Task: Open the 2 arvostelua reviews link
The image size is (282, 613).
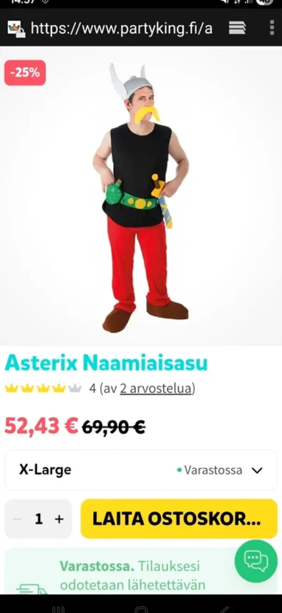Action: click(156, 389)
